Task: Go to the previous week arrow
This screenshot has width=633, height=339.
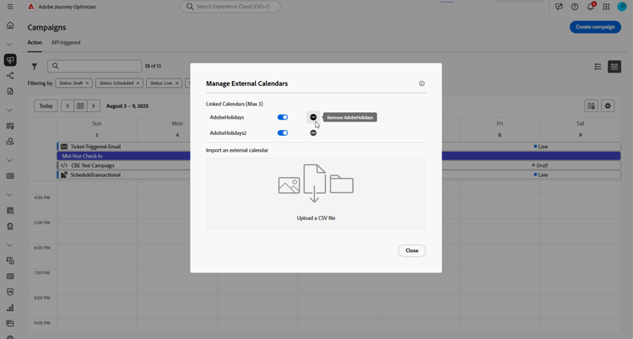Action: tap(68, 105)
